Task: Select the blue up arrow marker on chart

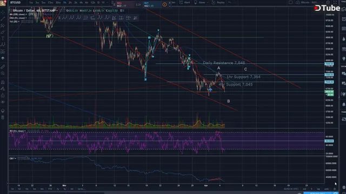Action: (210, 89)
